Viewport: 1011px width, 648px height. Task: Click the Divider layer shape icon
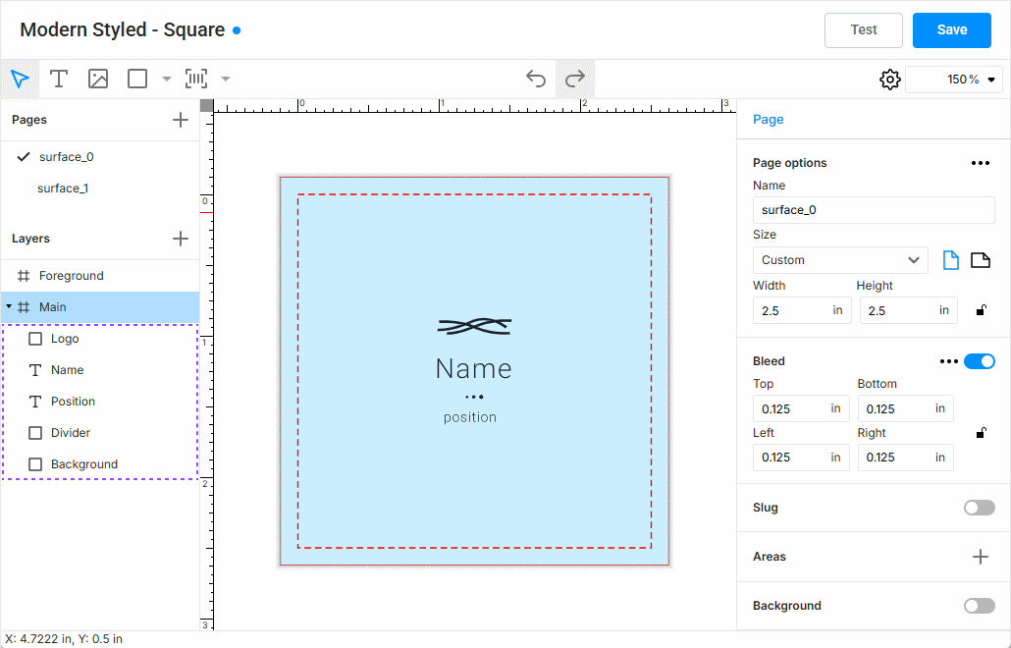(x=35, y=433)
